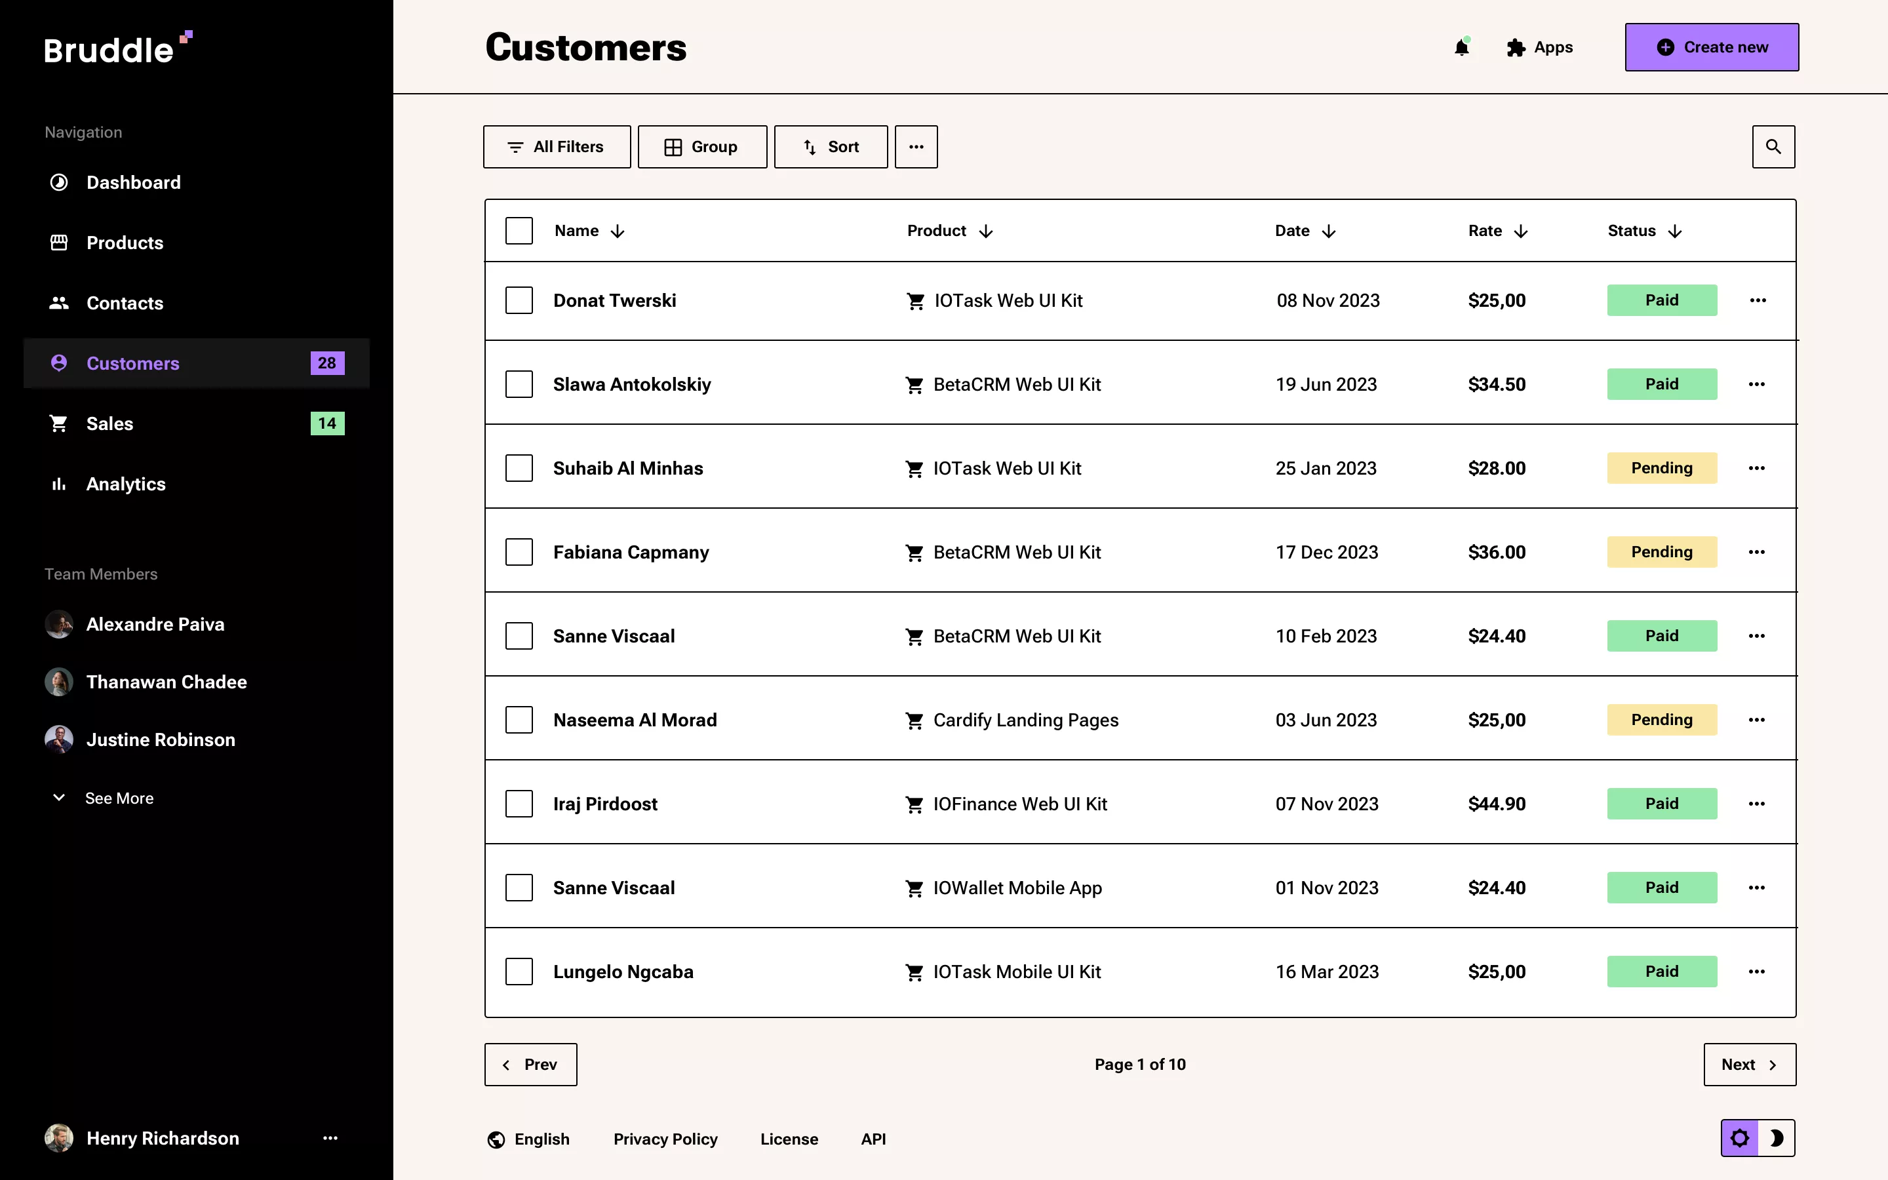This screenshot has height=1180, width=1888.
Task: Switch to dark mode moon icon
Action: pyautogui.click(x=1777, y=1138)
